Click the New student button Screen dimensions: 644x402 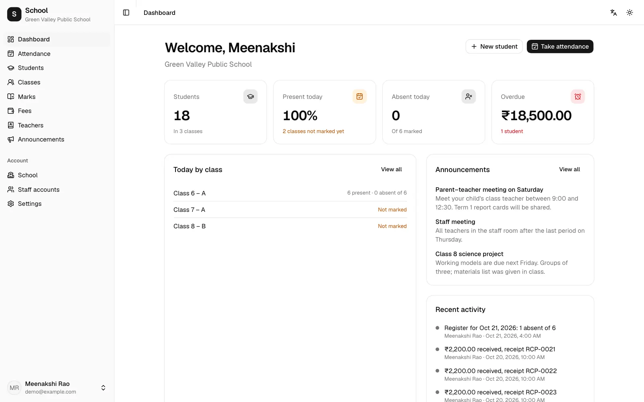click(494, 47)
